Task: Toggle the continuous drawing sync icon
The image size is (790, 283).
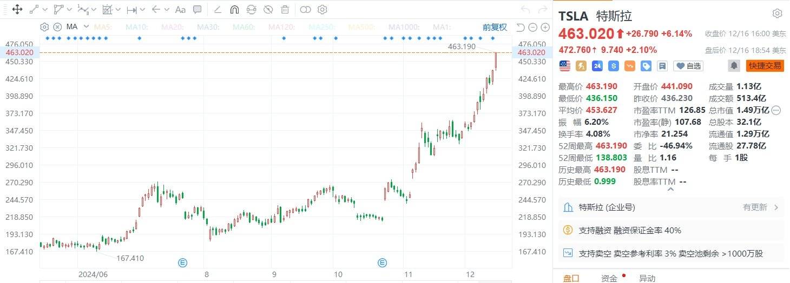Action: point(251,9)
